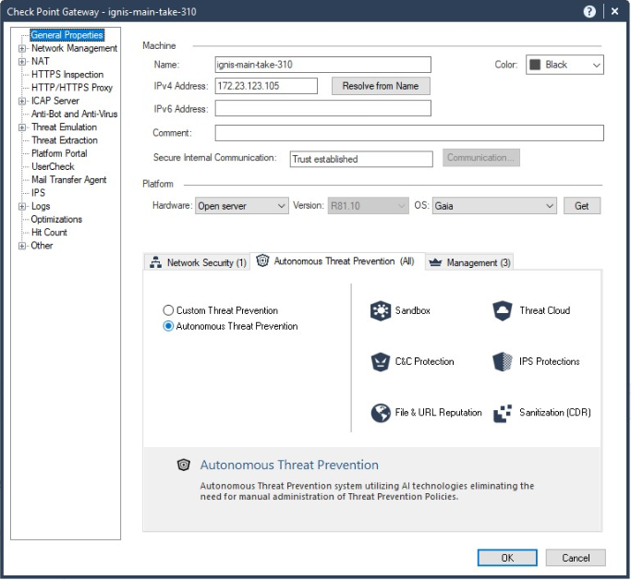Image resolution: width=631 pixels, height=580 pixels.
Task: Select Autonomous Threat Prevention radio button
Action: click(168, 326)
